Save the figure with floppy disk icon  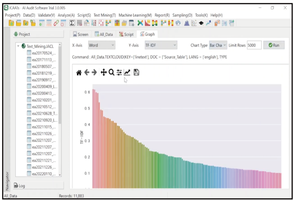point(136,72)
